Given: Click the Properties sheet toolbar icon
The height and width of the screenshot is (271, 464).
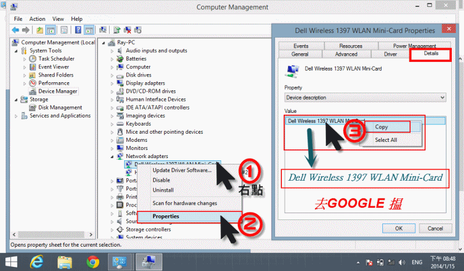Looking at the screenshot, I should click(64, 30).
